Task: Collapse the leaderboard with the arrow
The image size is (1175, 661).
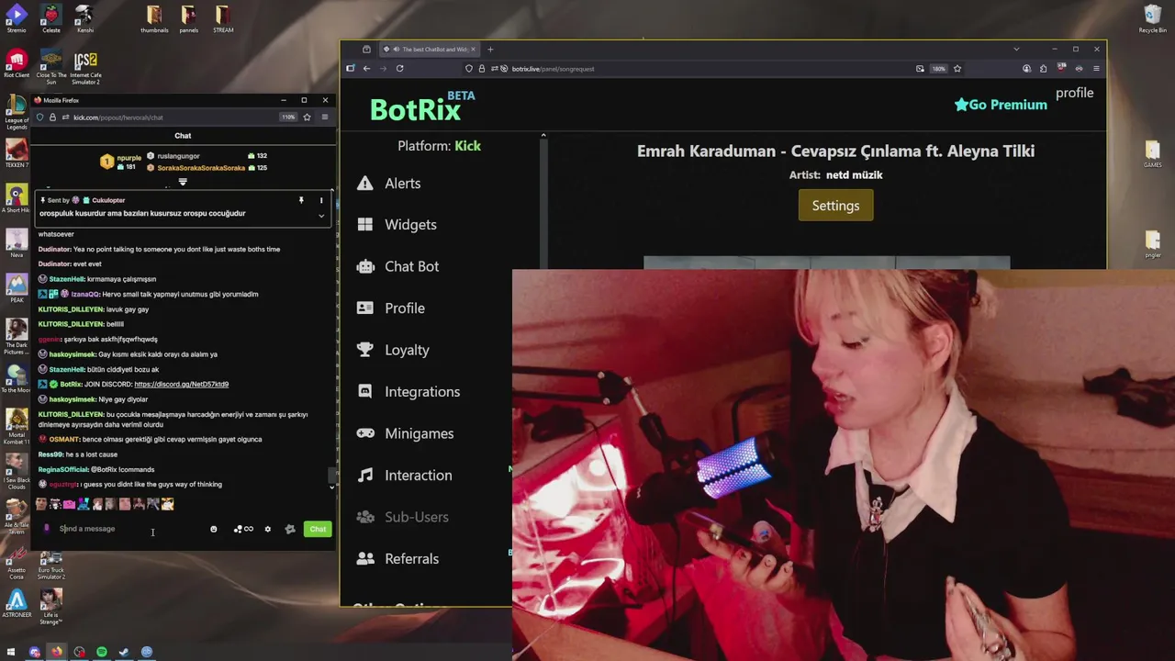Action: pyautogui.click(x=183, y=182)
